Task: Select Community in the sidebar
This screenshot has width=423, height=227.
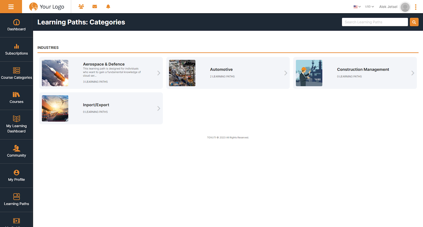Action: (16, 151)
